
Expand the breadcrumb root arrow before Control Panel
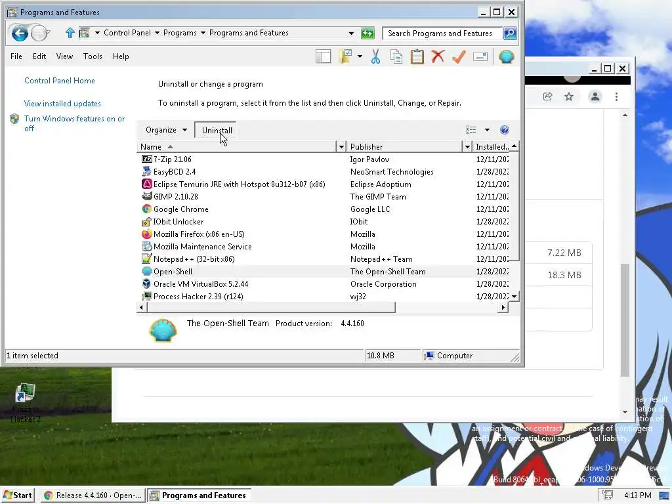[97, 33]
